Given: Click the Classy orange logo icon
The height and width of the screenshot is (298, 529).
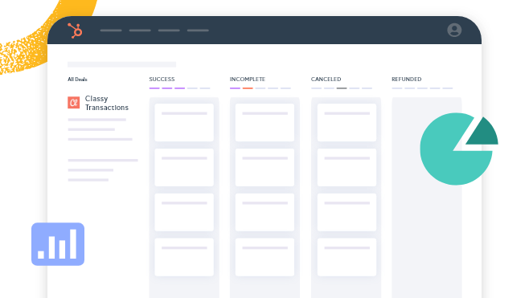Looking at the screenshot, I should [73, 103].
